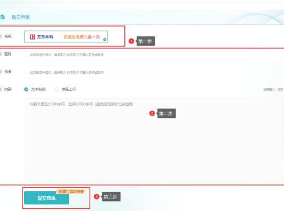This screenshot has height=211, width=284.
Task: Click the 提交查重 page heading text
Action: click(x=20, y=17)
